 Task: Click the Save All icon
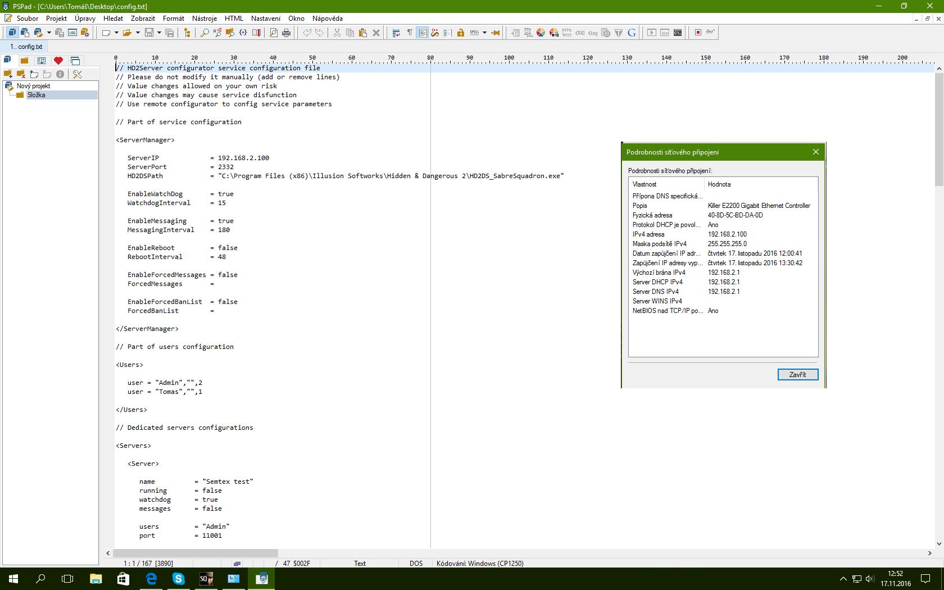(170, 33)
